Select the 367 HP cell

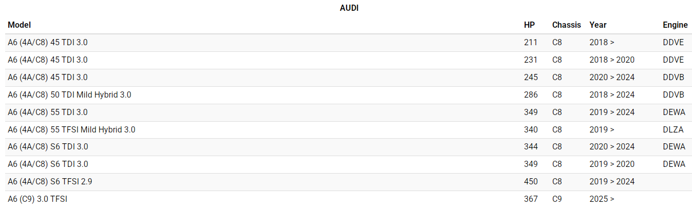(531, 199)
